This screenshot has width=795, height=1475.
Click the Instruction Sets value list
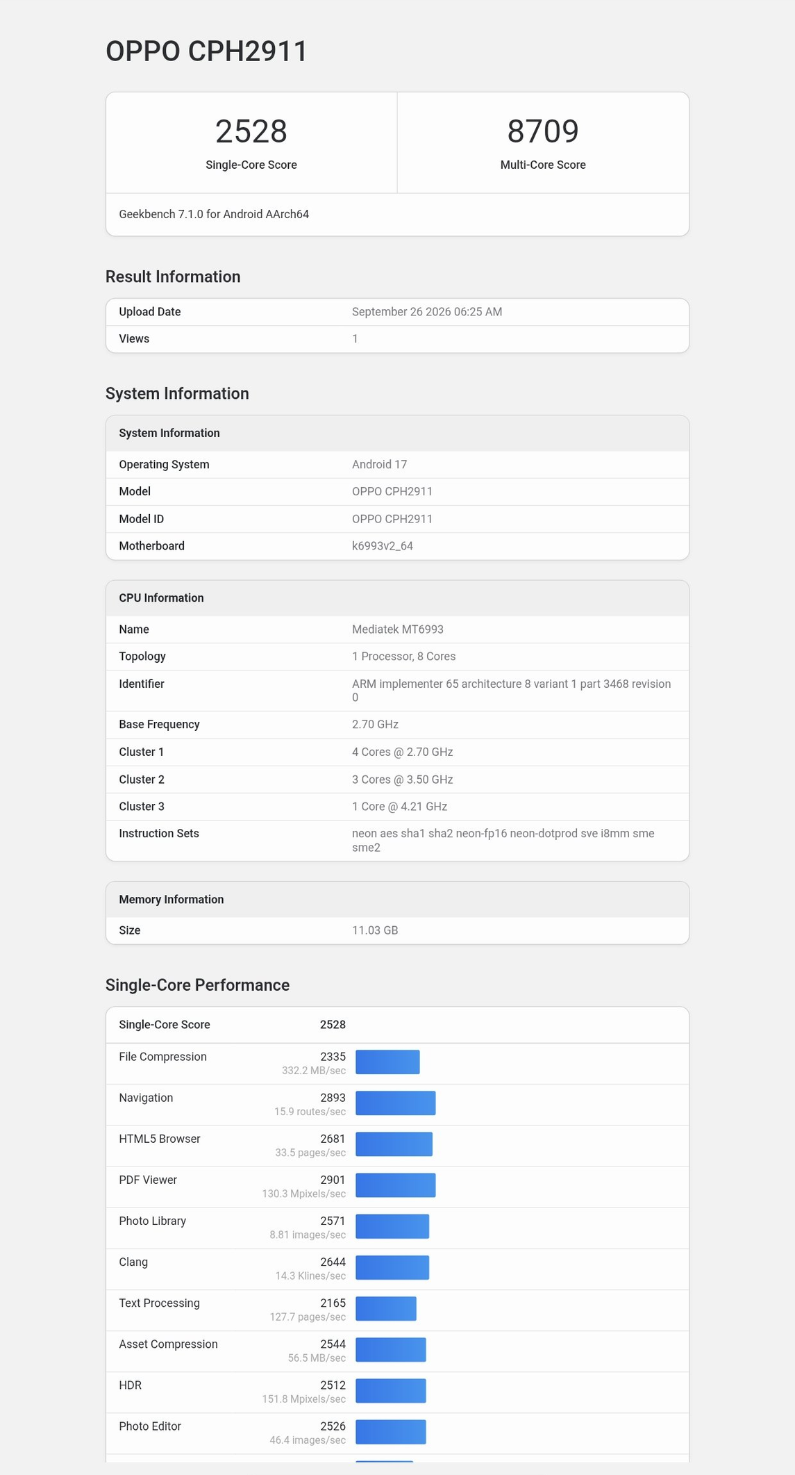point(503,841)
